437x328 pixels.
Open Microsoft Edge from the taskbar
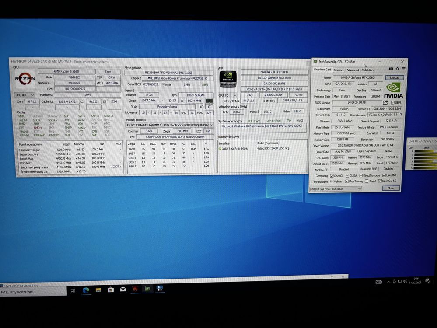86,290
